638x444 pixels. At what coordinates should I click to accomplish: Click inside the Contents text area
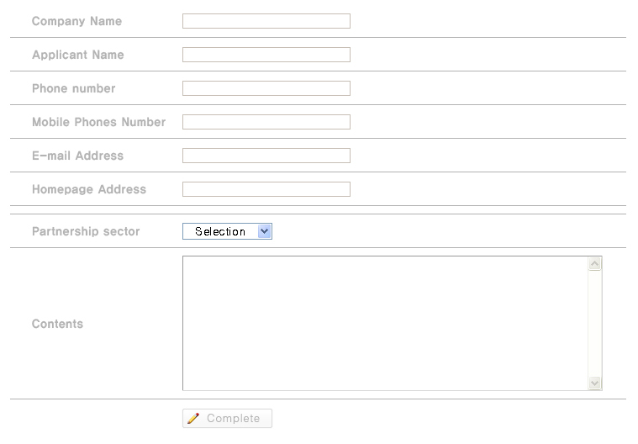pos(385,323)
